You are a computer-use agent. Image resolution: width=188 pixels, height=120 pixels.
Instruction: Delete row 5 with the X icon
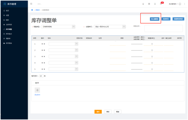[x=44, y=69]
